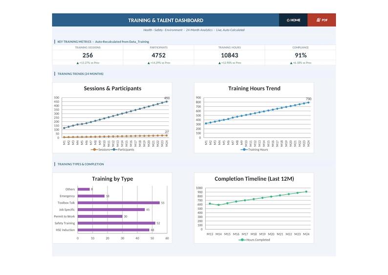Click the Training Hours value 10843
The height and width of the screenshot is (275, 388).
229,55
